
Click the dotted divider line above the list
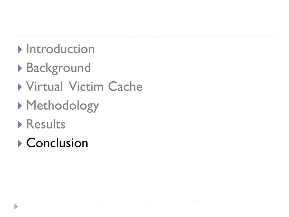point(144,36)
